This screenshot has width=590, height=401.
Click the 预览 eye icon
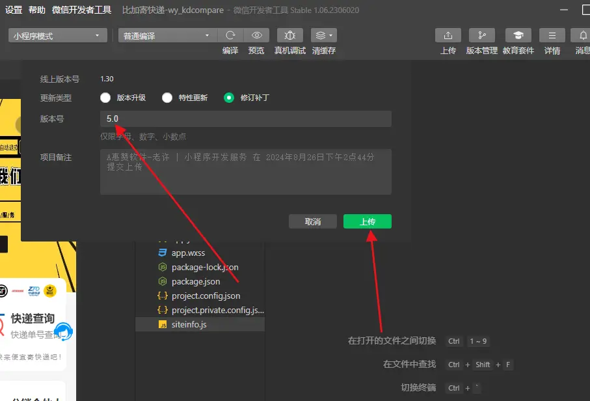pyautogui.click(x=256, y=35)
